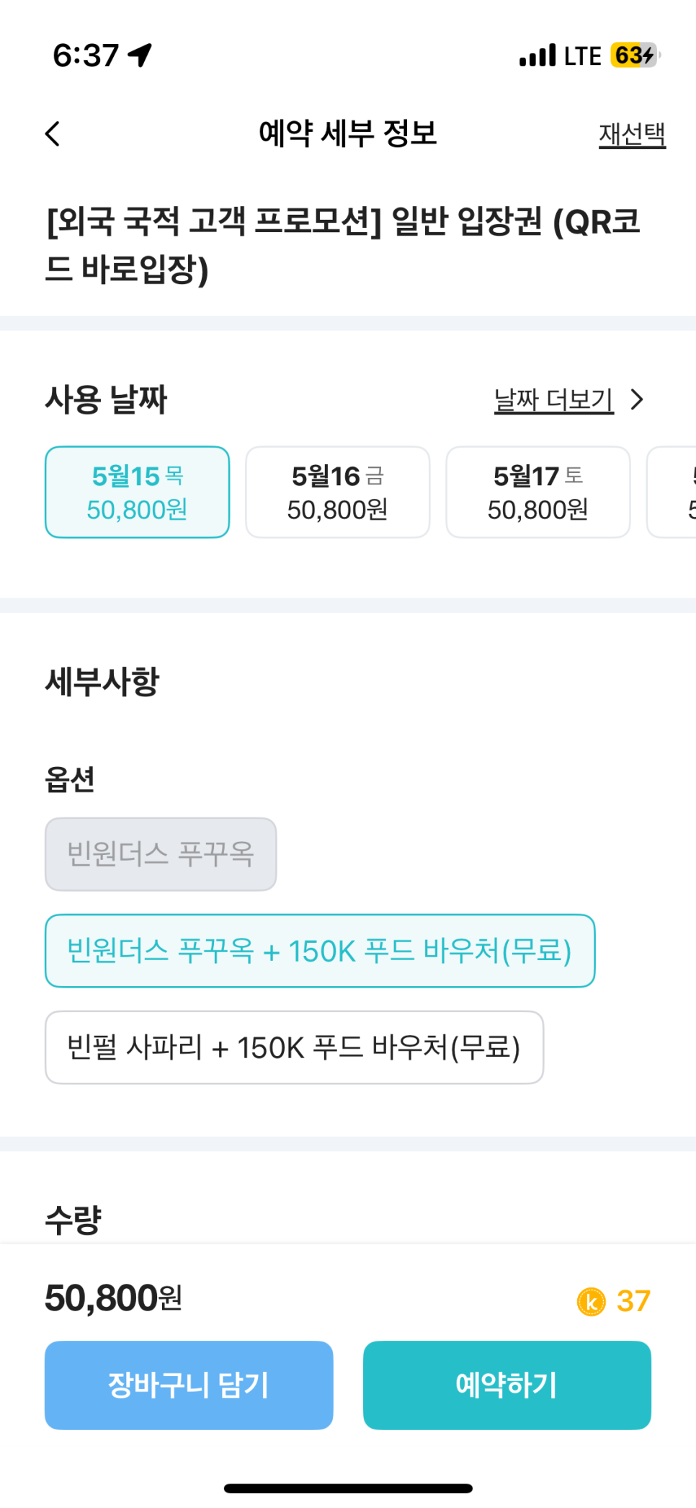Choose 빈원더스 푸꾸옥 + 150K 푸드 바우처 option
Screen dimensions: 696x1508
coord(319,951)
